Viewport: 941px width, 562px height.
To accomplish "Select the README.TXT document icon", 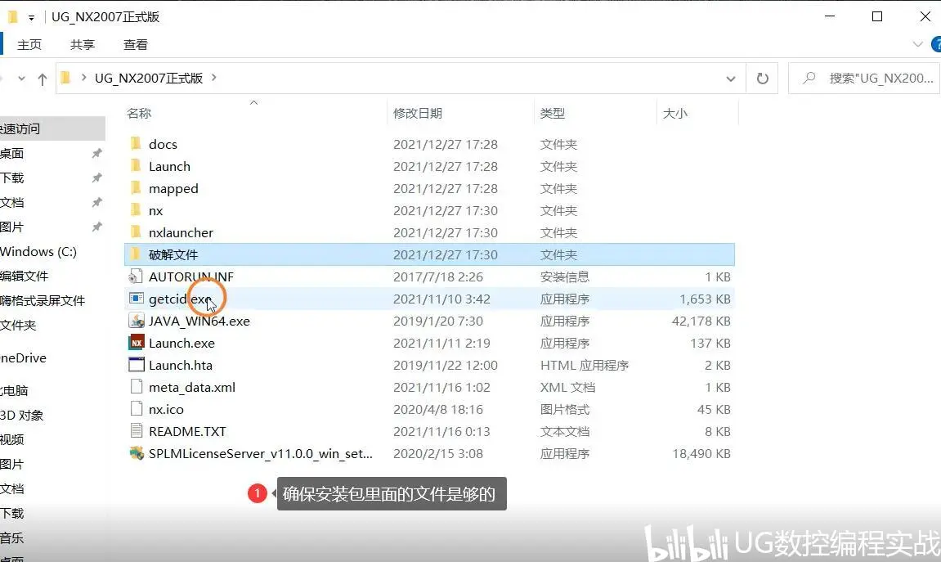I will point(137,431).
